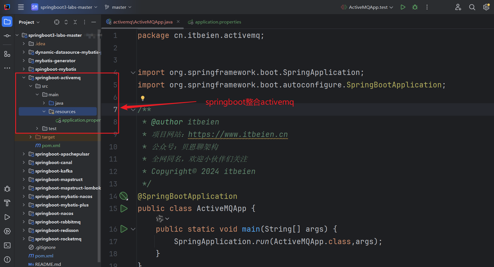494x267 pixels.
Task: Open master branch dropdown
Action: [118, 7]
